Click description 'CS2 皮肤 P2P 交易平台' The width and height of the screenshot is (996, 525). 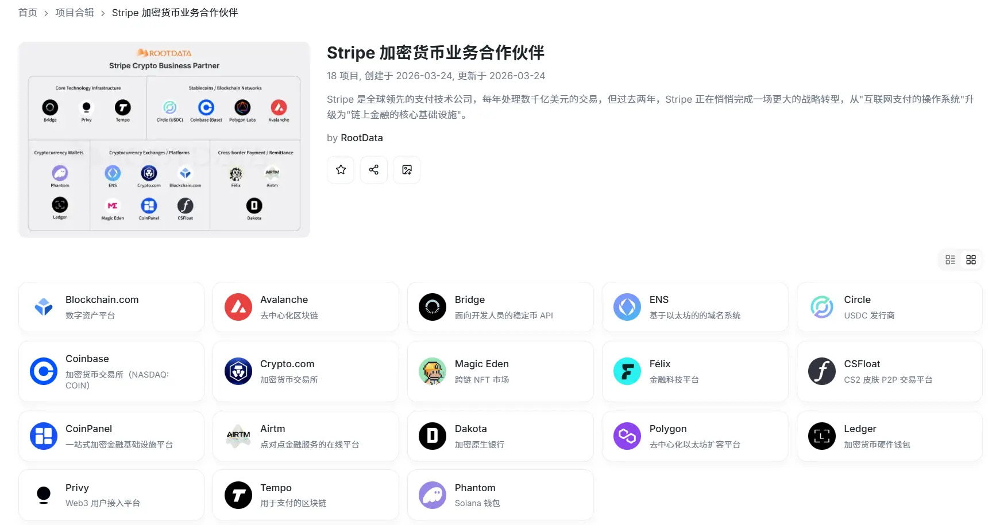(x=888, y=380)
